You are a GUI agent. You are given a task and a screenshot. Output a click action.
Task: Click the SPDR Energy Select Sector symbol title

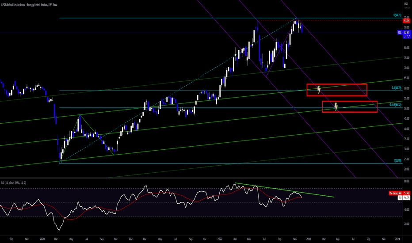coord(29,5)
